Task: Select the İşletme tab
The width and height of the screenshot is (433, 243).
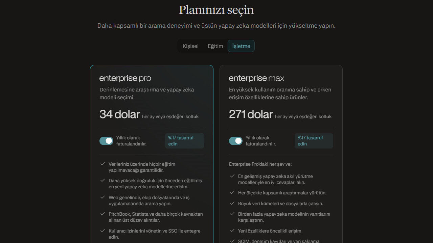Action: 241,46
